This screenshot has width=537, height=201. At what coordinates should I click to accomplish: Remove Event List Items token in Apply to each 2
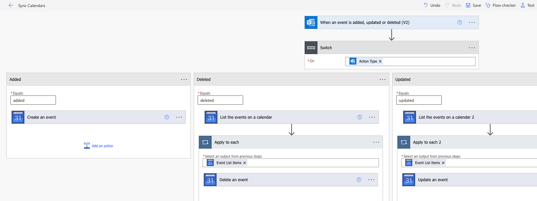[x=443, y=163]
